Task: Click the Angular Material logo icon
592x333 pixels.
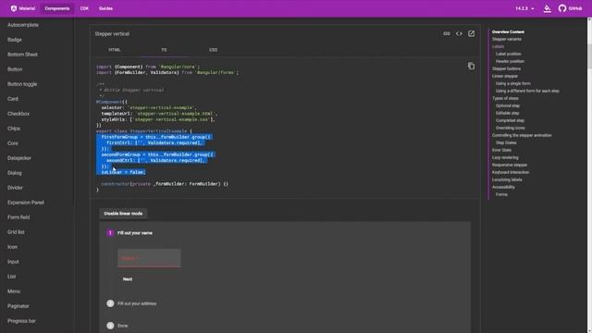Action: point(14,8)
